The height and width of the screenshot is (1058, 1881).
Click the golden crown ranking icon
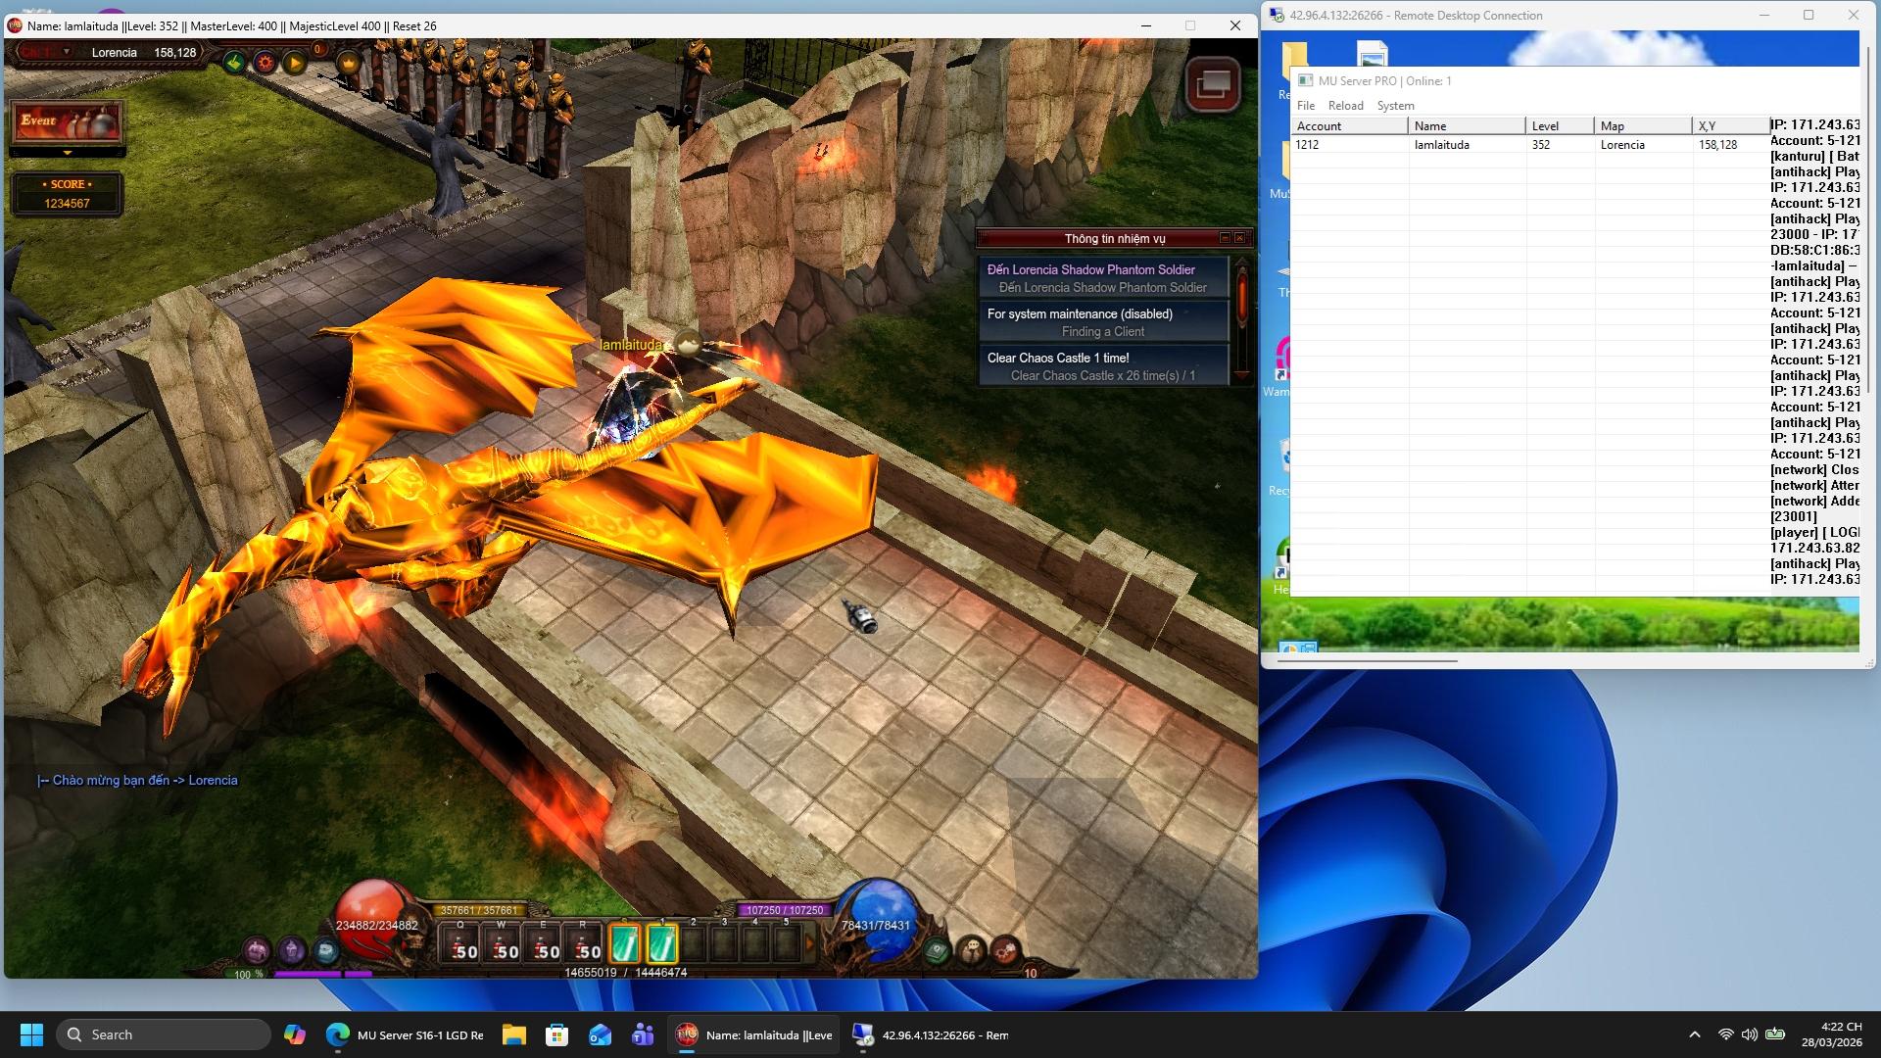pyautogui.click(x=349, y=64)
